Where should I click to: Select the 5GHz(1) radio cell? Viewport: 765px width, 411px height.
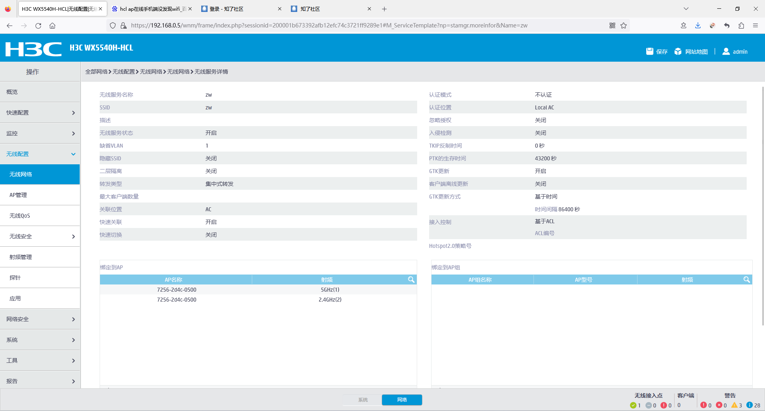click(330, 290)
